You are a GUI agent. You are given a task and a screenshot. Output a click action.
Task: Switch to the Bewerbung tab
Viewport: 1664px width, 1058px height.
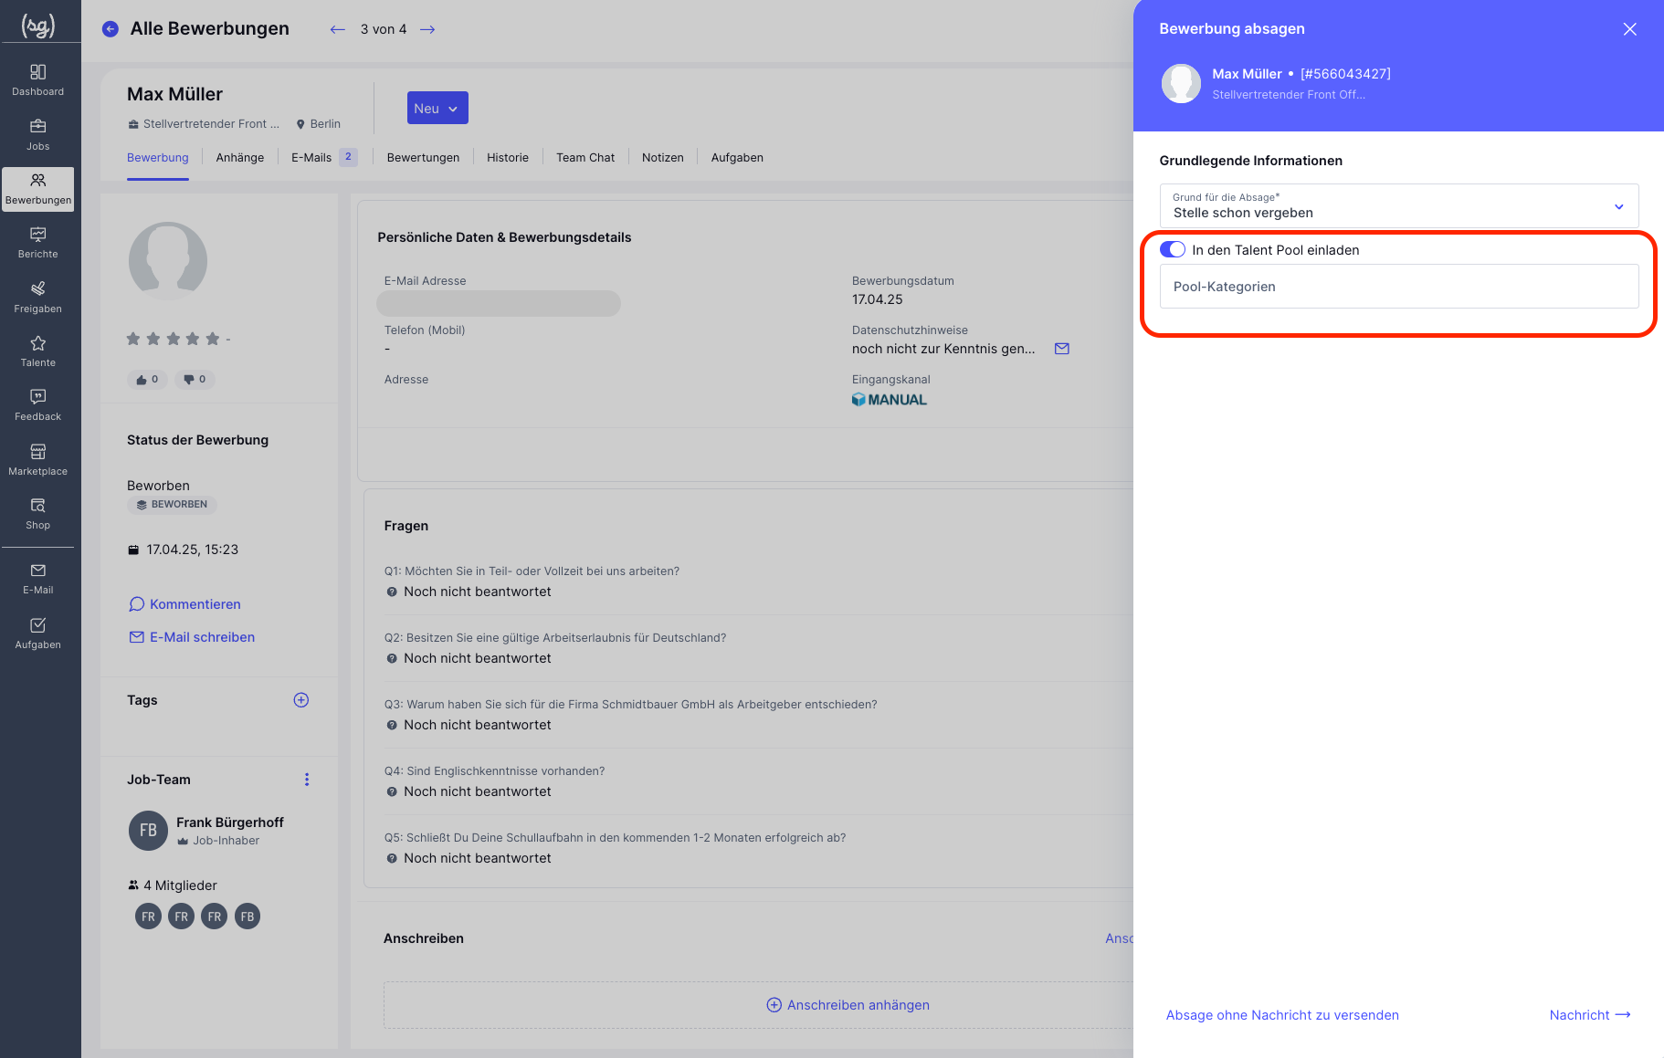(x=158, y=158)
